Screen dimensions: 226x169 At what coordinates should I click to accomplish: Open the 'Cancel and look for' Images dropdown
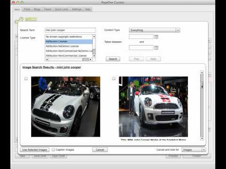pos(194,150)
